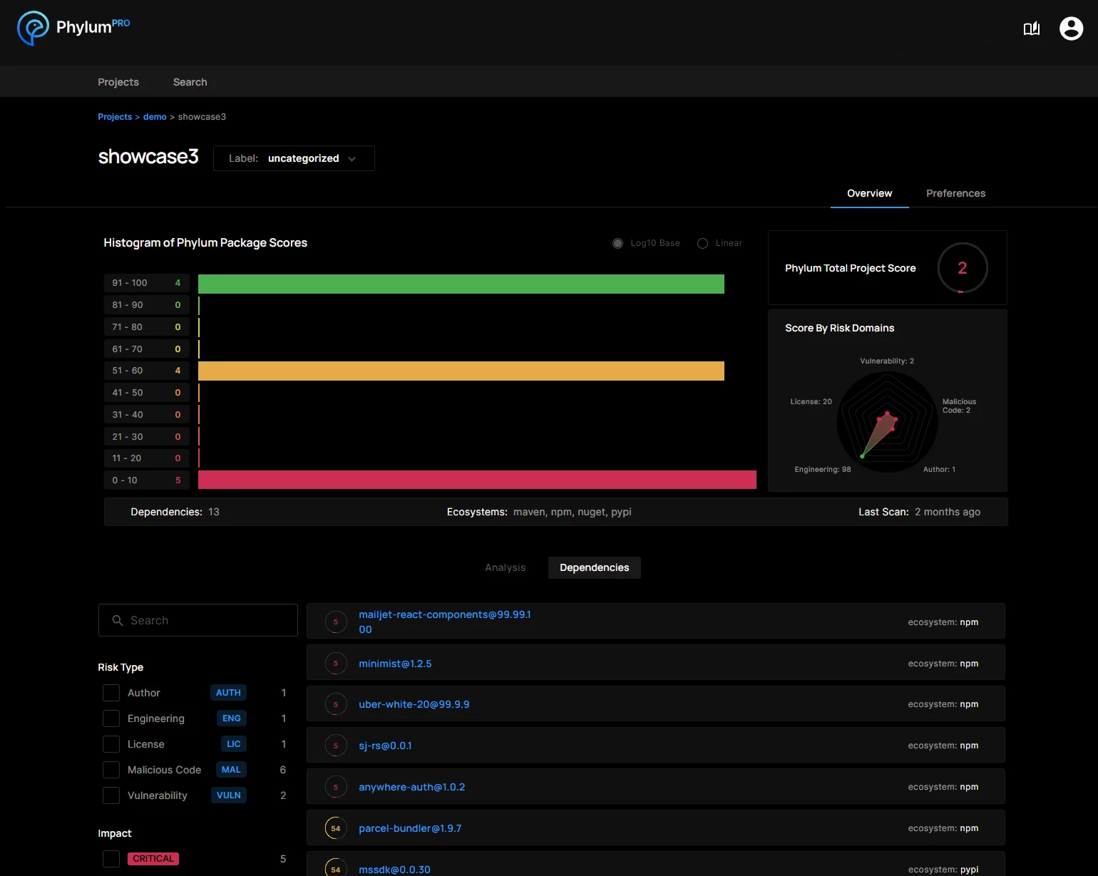The width and height of the screenshot is (1098, 876).
Task: Click the Projects breadcrumb link
Action: point(115,117)
